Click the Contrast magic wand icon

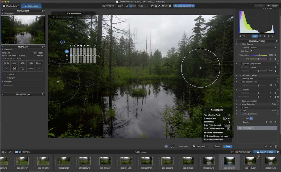coord(278,97)
